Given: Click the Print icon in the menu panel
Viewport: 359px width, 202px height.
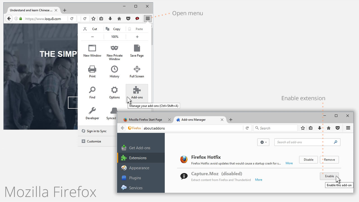Looking at the screenshot, I should click(x=92, y=71).
